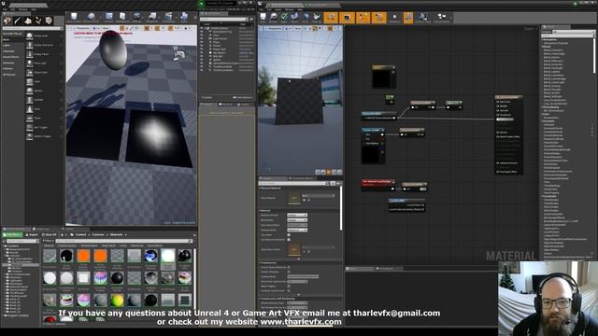Image resolution: width=598 pixels, height=336 pixels.
Task: Click the Palette panel scrollbar
Action: coord(594,55)
